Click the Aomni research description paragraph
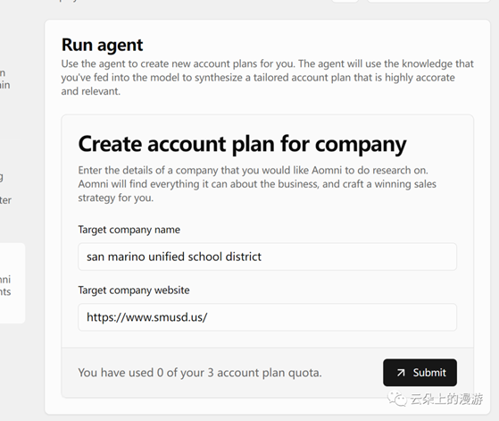 pyautogui.click(x=257, y=184)
